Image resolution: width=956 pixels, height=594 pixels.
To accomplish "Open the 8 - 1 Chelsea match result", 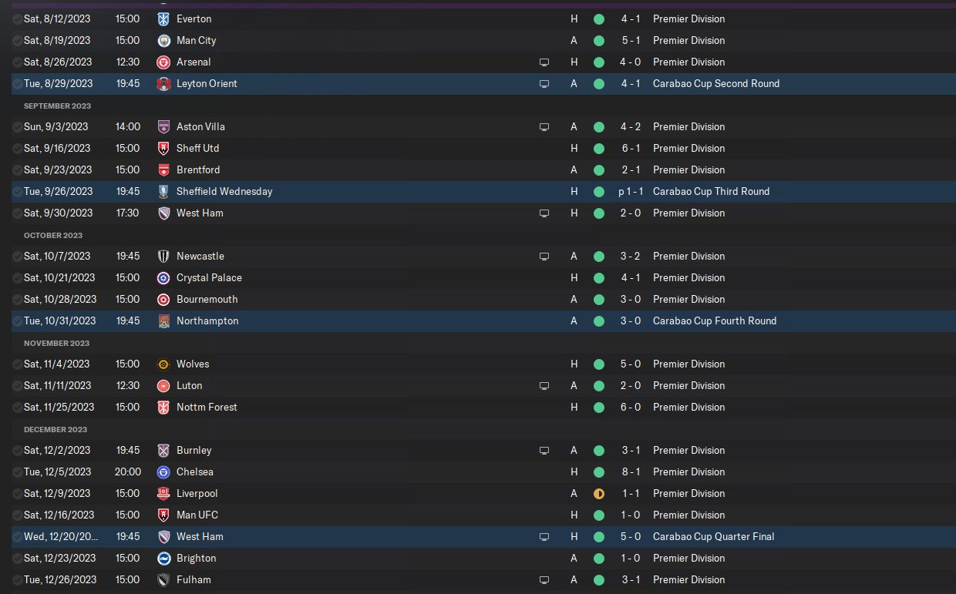I will 631,472.
